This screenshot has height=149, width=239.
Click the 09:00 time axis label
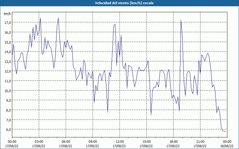tap(93, 142)
